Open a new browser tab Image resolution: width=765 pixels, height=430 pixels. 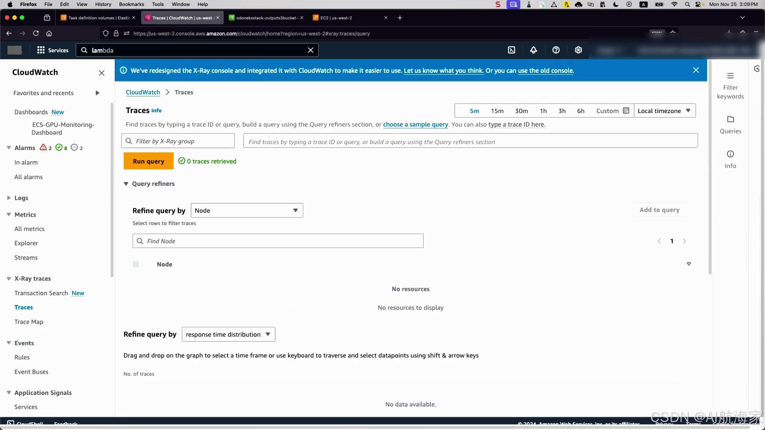click(400, 18)
